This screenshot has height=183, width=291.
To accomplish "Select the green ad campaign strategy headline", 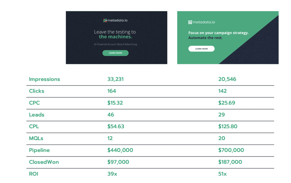I will [x=218, y=35].
